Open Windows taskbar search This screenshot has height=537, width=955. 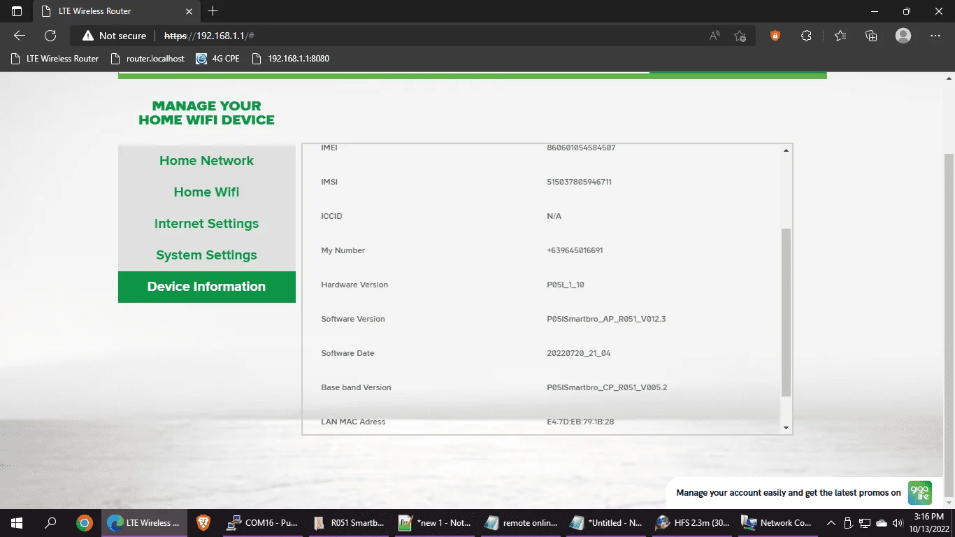(x=50, y=522)
